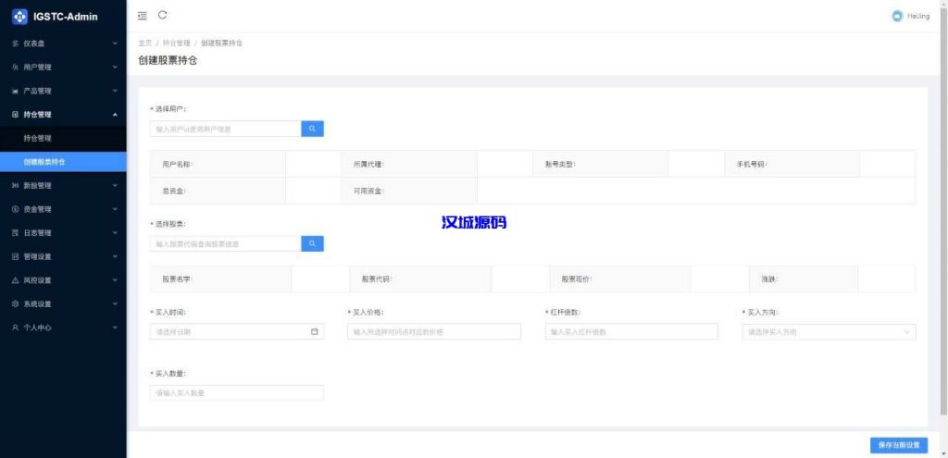Click the 股票代码 table label
Viewport: 948px width, 458px height.
point(378,279)
